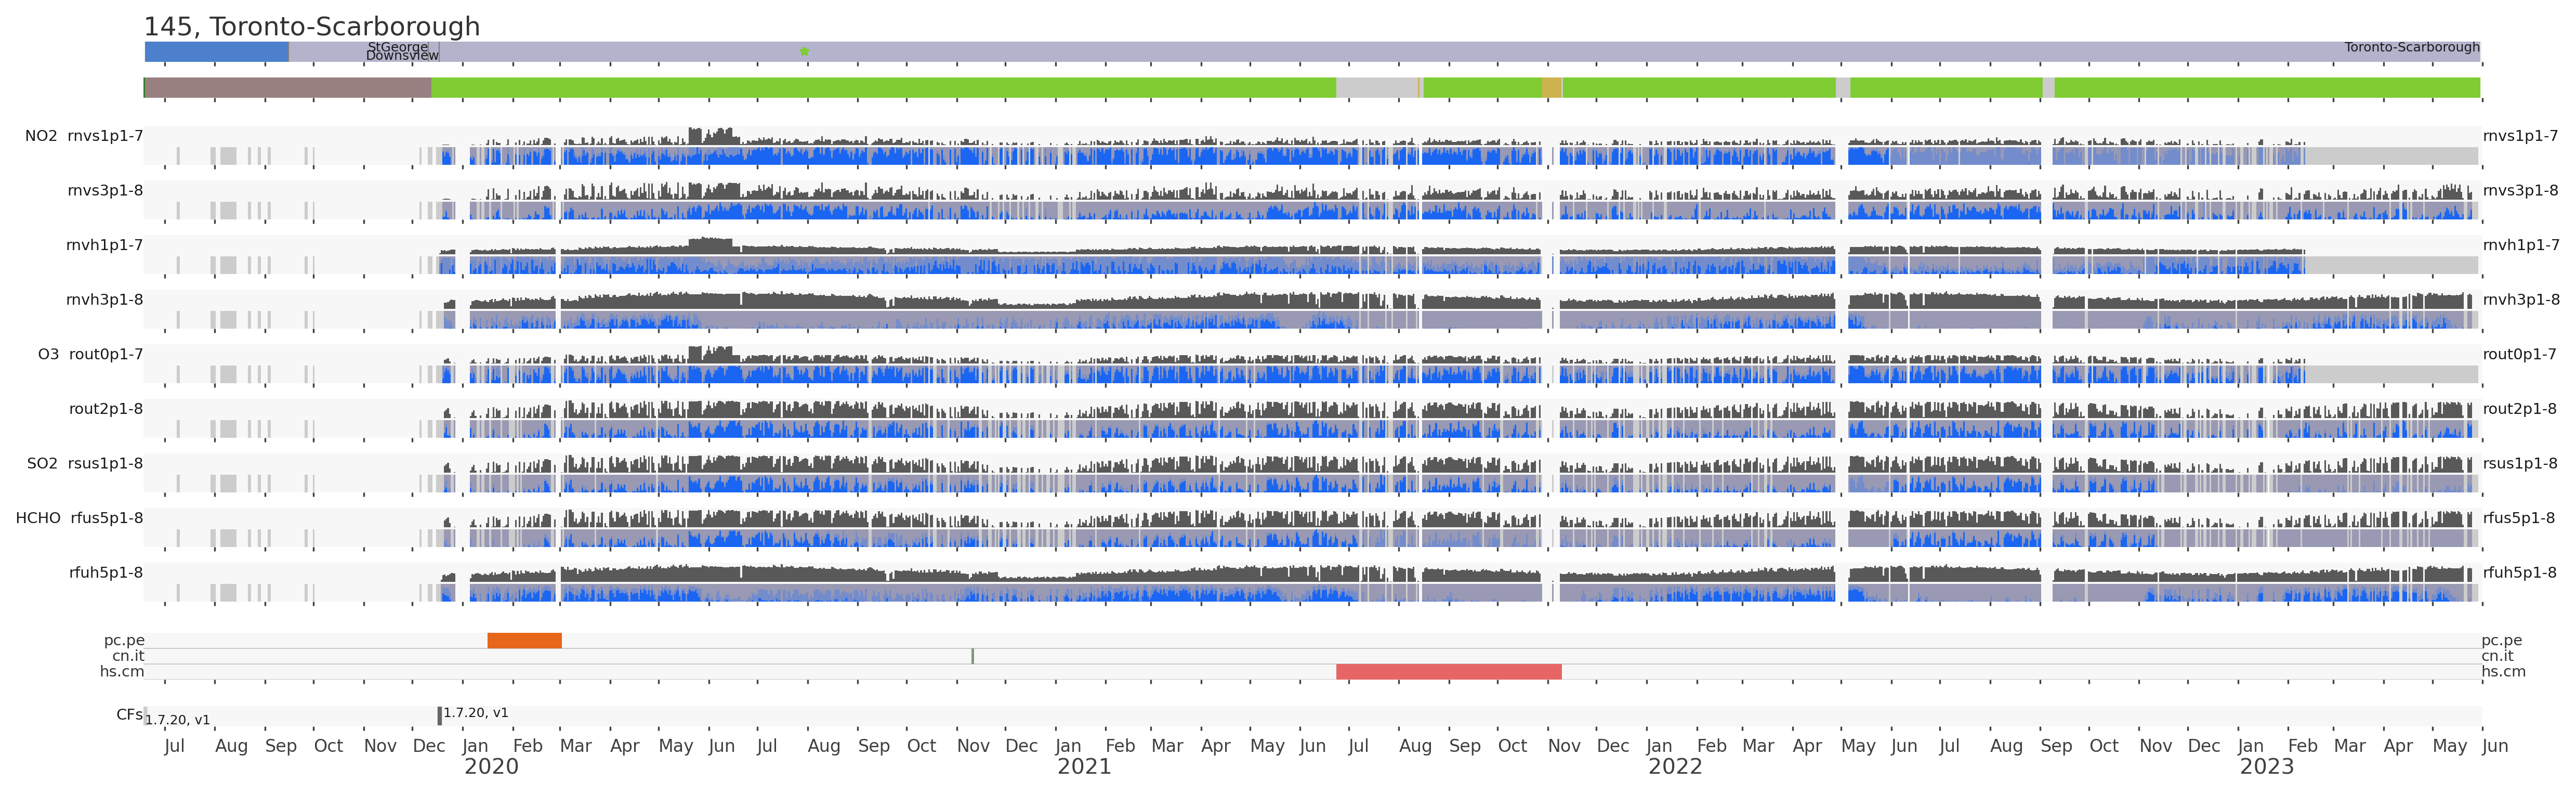Image resolution: width=2576 pixels, height=794 pixels.
Task: Click the blue segment in the location bar
Action: 216,51
